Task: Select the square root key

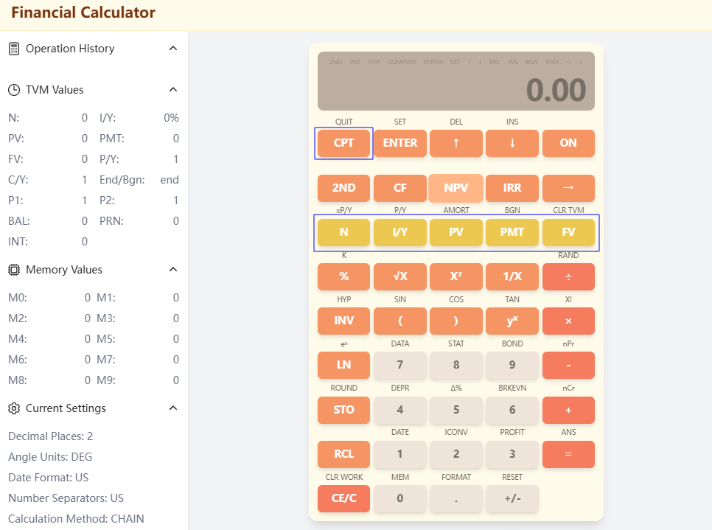Action: click(400, 276)
